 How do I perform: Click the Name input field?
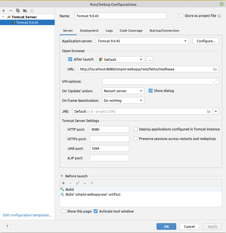(x=121, y=16)
